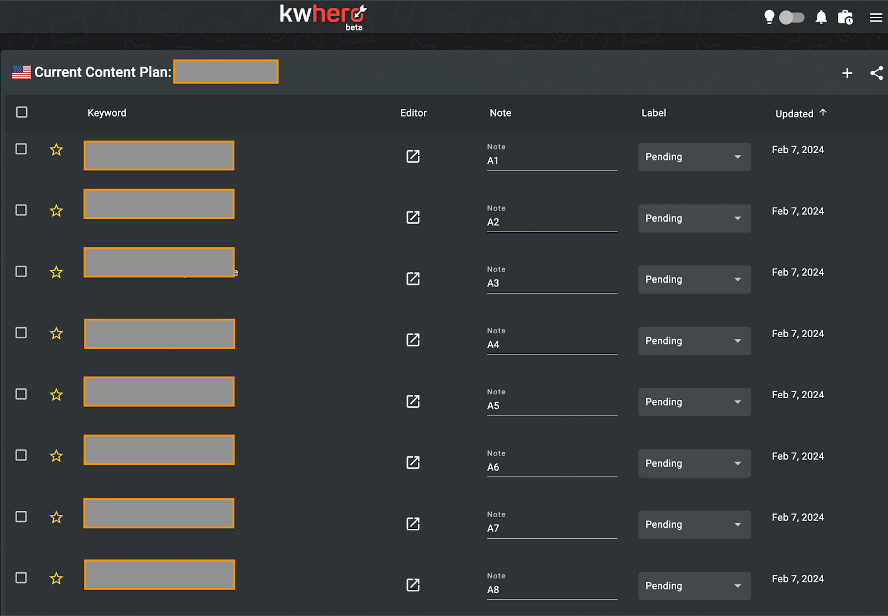Screen dimensions: 888x616
Task: Select the checkbox for row A5
Action: point(21,394)
